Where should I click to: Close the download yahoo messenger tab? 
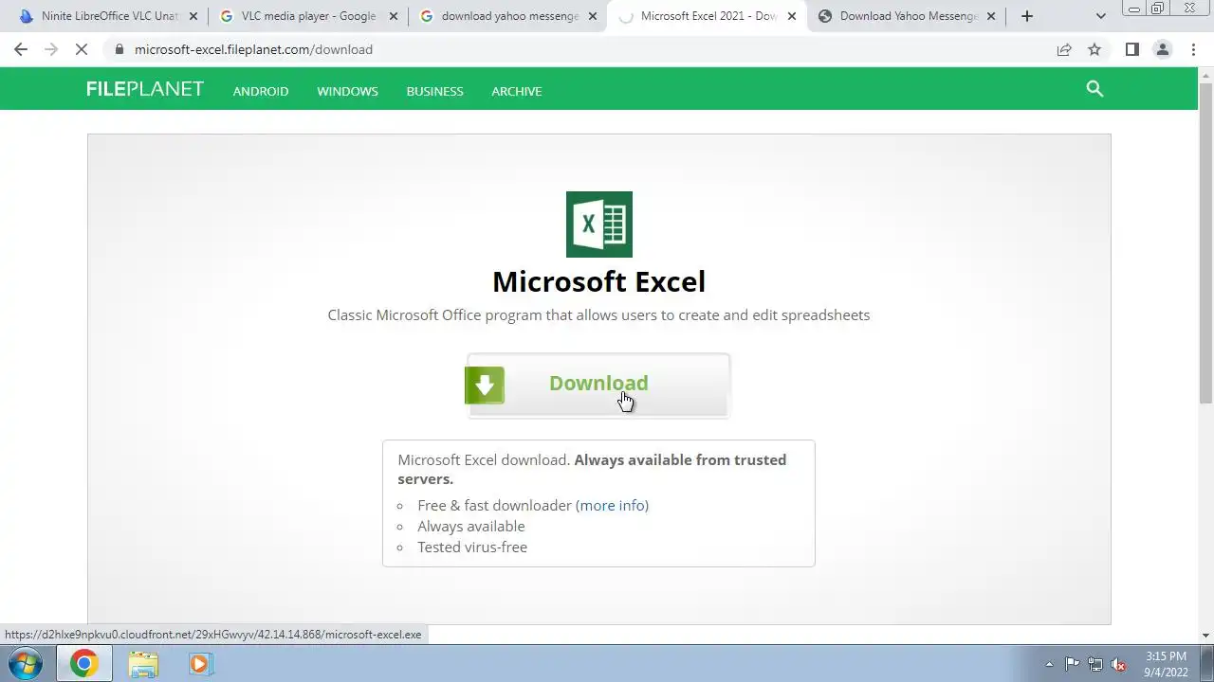(592, 16)
